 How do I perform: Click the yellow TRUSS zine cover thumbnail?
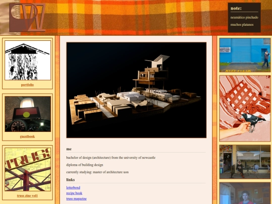[x=28, y=169]
